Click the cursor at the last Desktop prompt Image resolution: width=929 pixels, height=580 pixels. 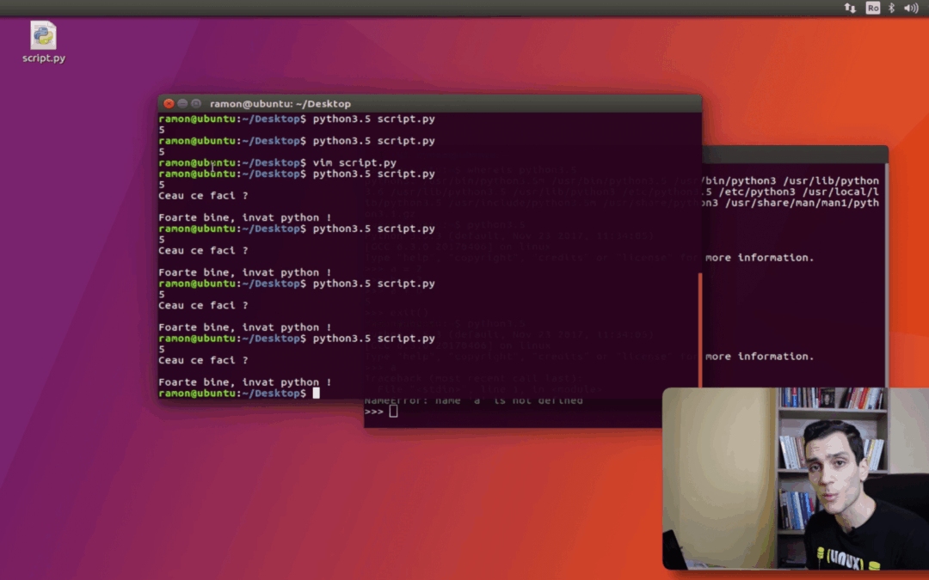(x=316, y=393)
